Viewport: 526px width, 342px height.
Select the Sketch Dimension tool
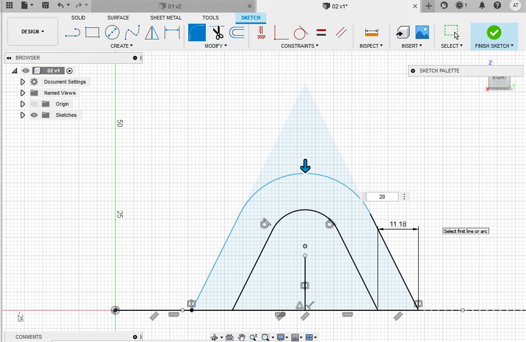172,33
